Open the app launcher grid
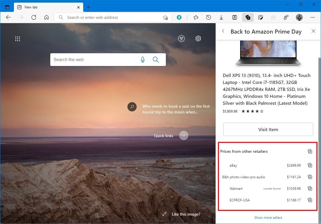321x224 pixels. pos(18,38)
